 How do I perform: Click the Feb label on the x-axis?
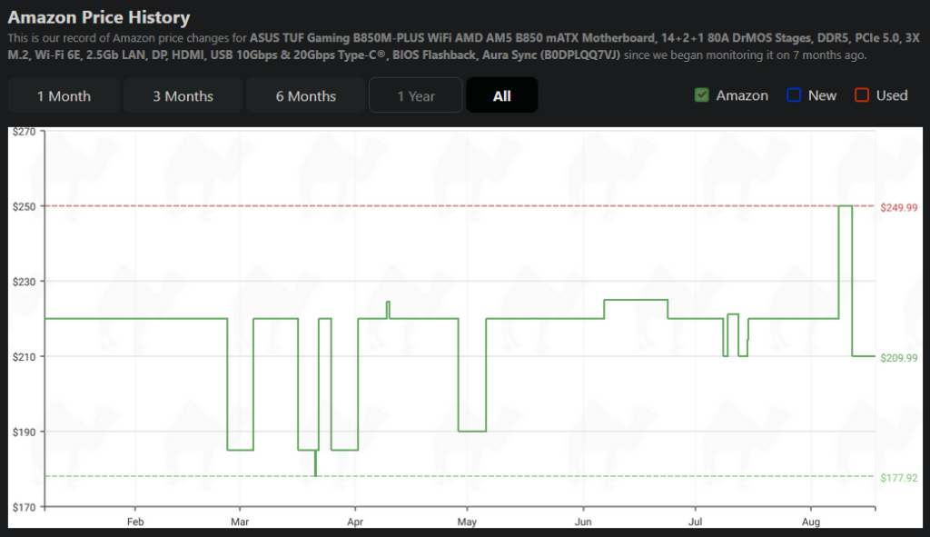click(x=134, y=522)
